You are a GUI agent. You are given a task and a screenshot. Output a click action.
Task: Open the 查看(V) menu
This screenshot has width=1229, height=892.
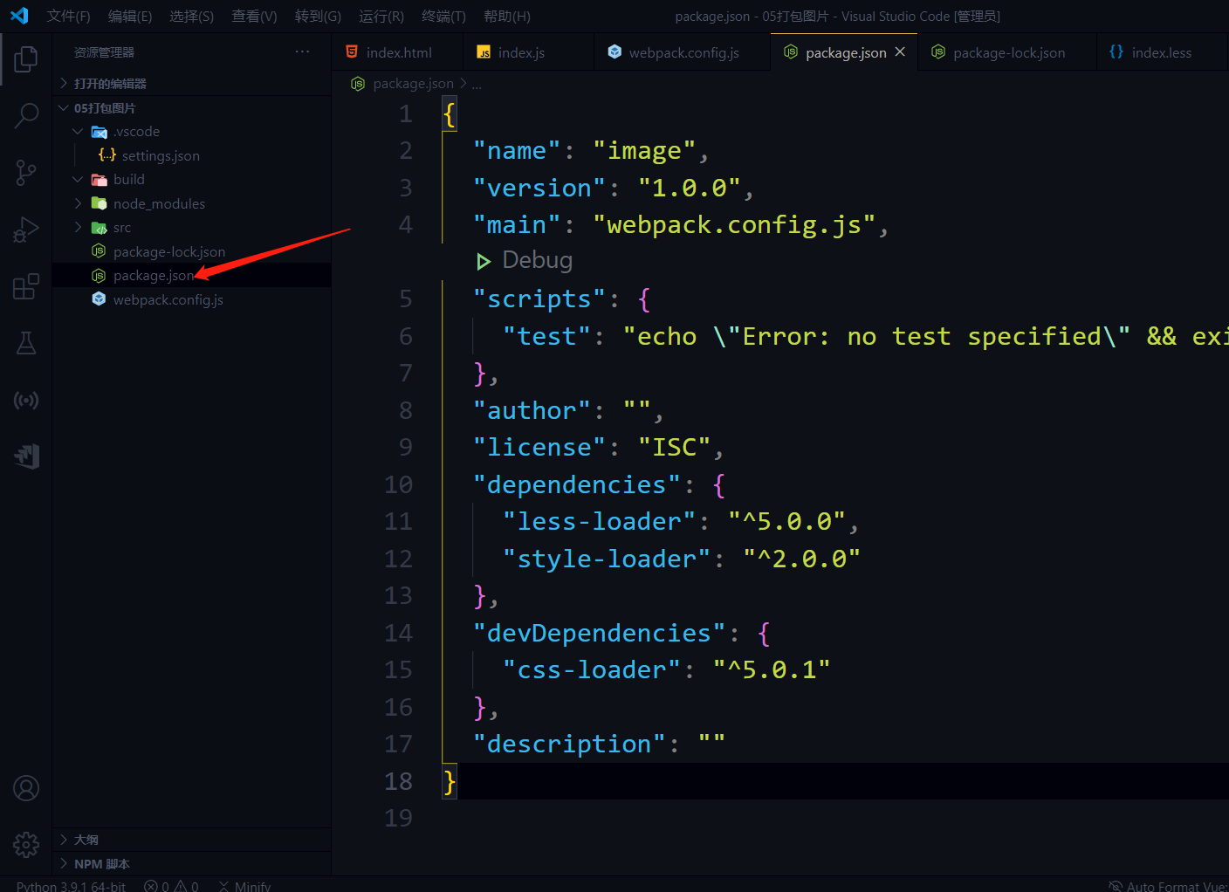[x=254, y=16]
